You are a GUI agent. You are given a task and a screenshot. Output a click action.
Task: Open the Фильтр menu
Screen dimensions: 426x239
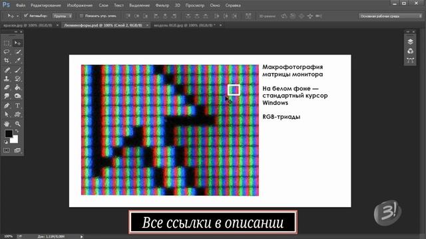(x=162, y=5)
